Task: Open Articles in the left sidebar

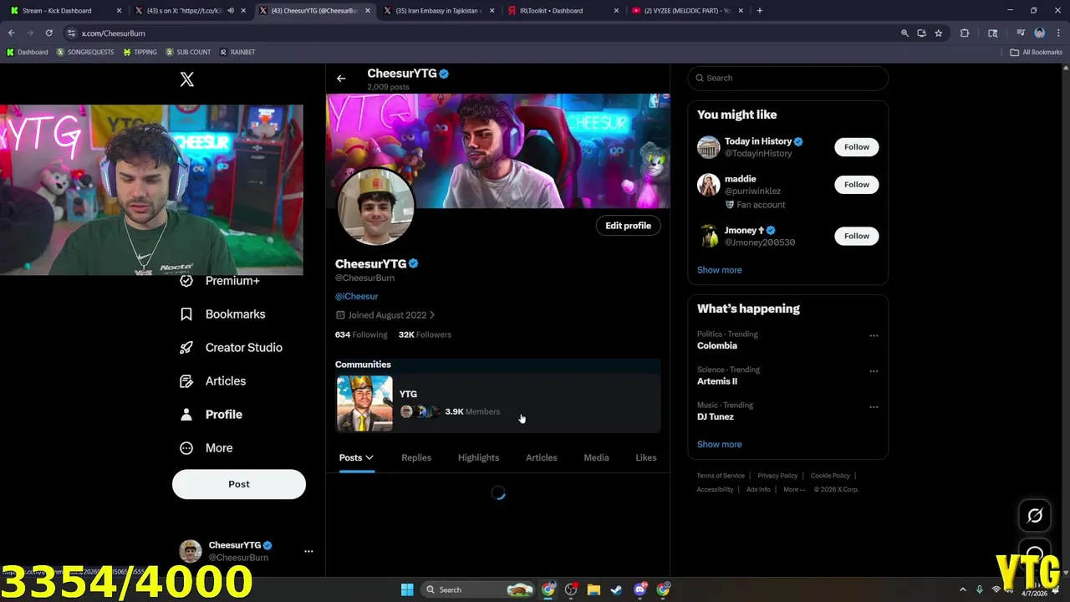Action: point(213,381)
